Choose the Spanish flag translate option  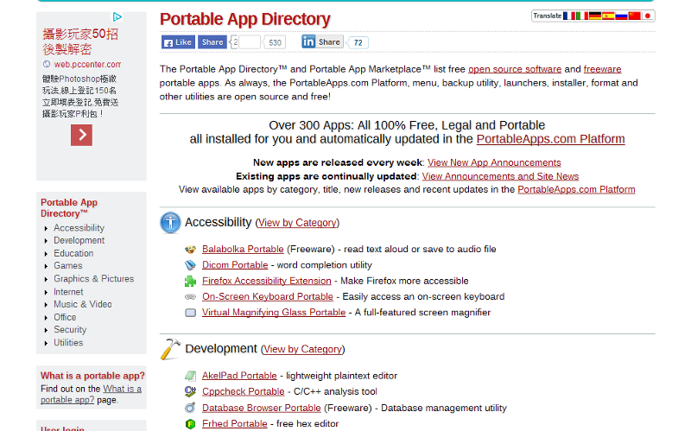click(x=608, y=16)
